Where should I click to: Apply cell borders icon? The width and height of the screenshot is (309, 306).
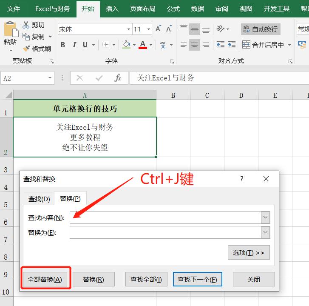[106, 45]
